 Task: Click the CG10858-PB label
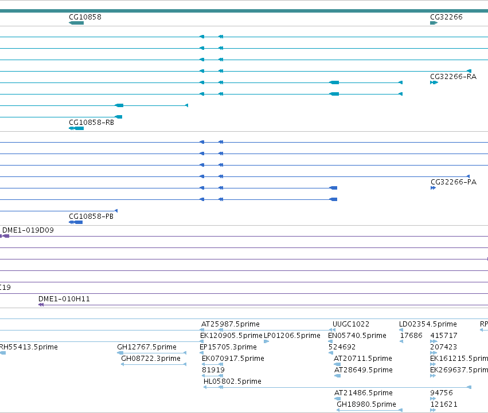click(91, 217)
